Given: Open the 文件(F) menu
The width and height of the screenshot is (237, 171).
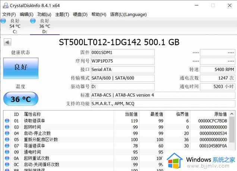Looking at the screenshot, I should click(x=9, y=15).
